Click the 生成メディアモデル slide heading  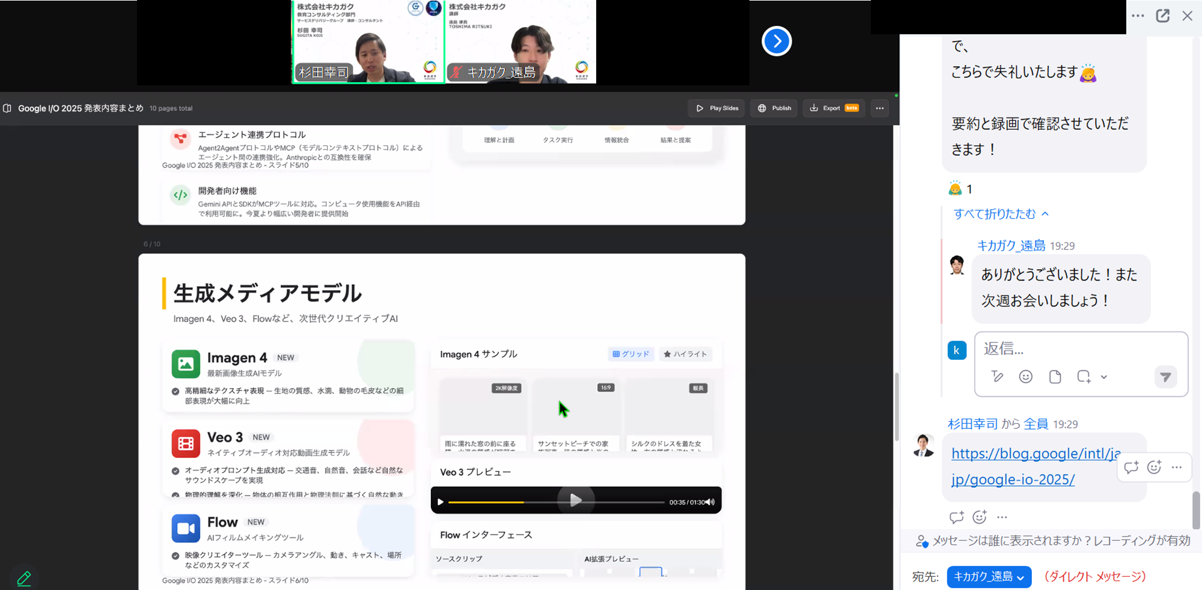[267, 293]
